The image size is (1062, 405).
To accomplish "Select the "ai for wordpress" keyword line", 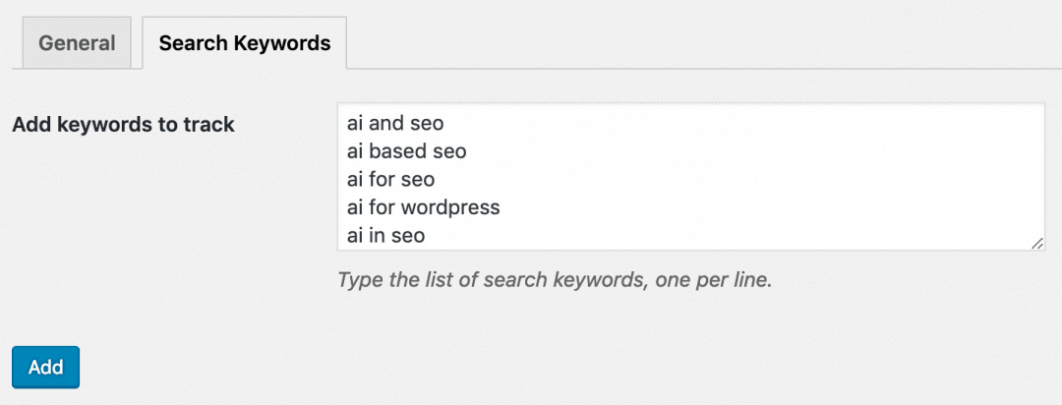I will coord(424,207).
